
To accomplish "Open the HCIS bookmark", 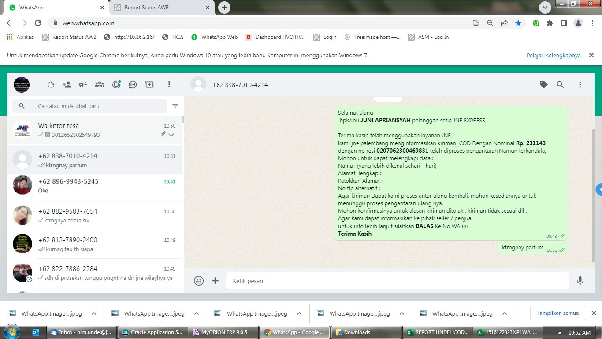I will pyautogui.click(x=173, y=37).
